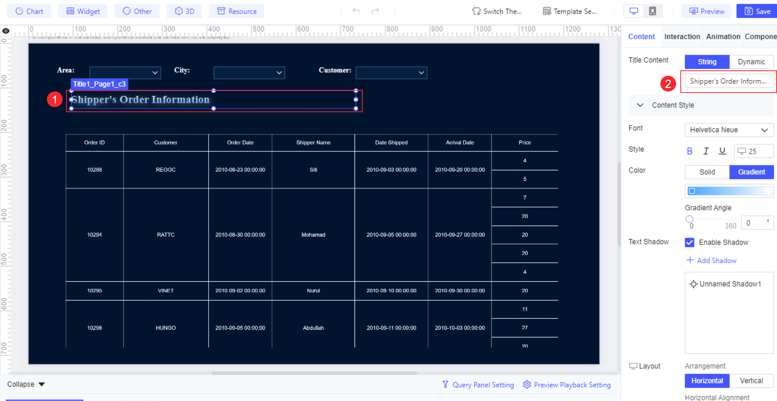
Task: Save the dashboard
Action: [x=757, y=11]
